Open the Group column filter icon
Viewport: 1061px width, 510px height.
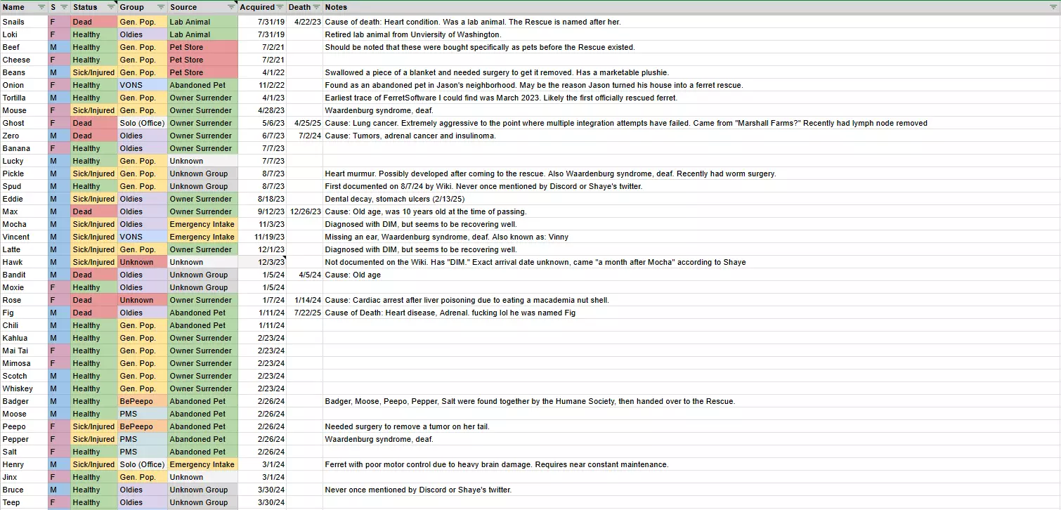160,7
